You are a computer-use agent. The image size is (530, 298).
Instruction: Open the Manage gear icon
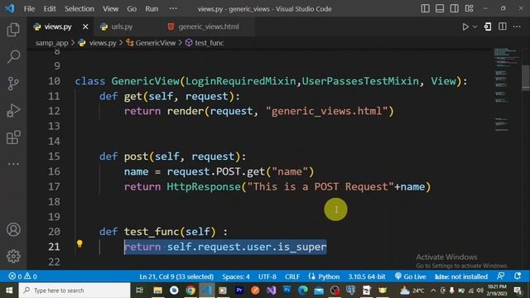point(13,256)
